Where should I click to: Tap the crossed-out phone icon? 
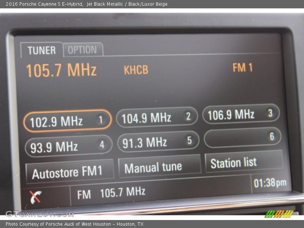[x=35, y=197]
